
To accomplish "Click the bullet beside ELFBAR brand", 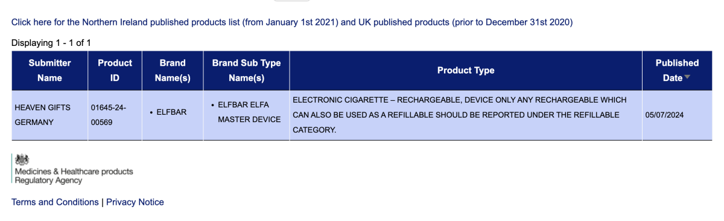I will click(150, 113).
